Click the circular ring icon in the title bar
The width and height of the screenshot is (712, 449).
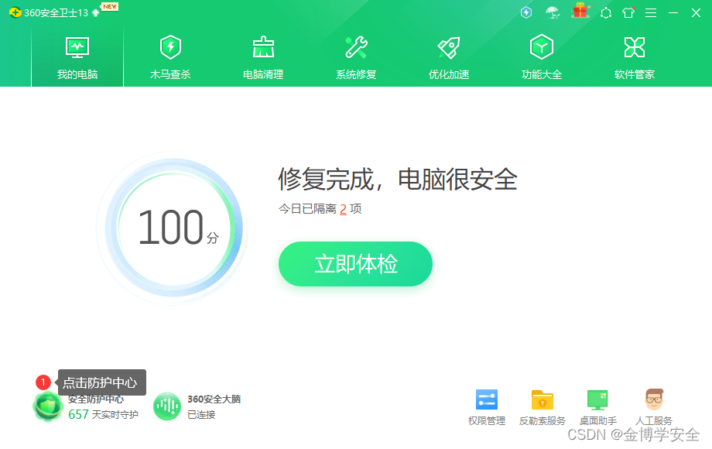(606, 12)
